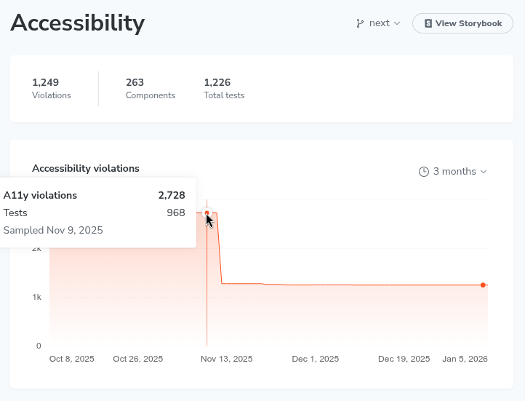The width and height of the screenshot is (525, 401).
Task: Click the Violations label
Action: coord(51,95)
